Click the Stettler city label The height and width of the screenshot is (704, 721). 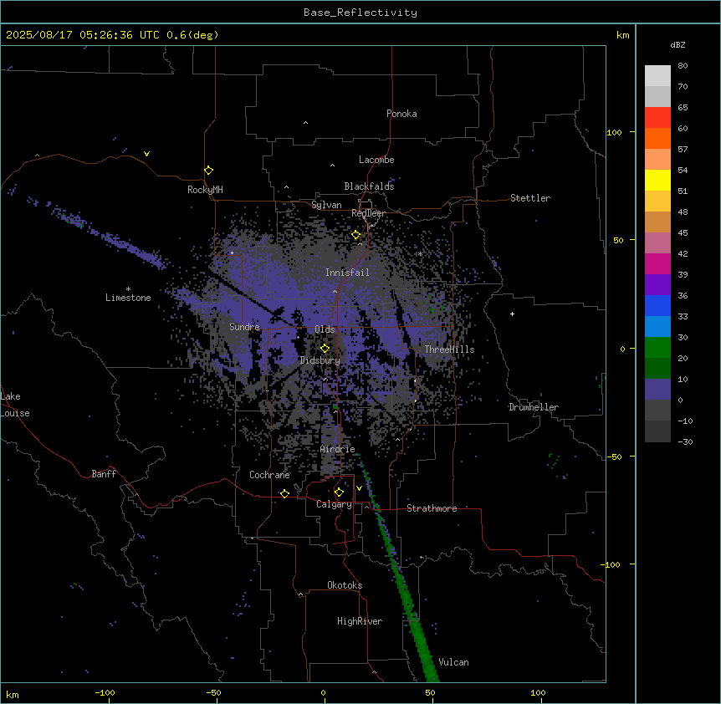(529, 198)
